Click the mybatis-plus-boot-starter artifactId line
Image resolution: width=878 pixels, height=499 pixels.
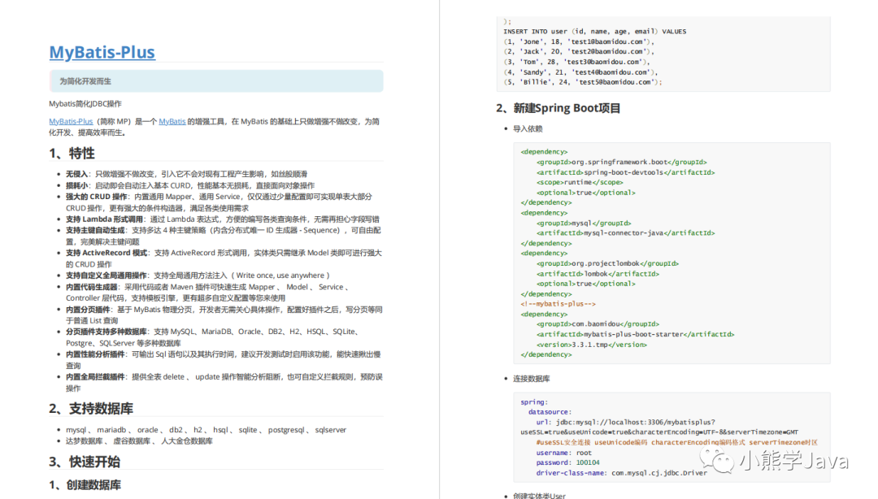(x=635, y=334)
